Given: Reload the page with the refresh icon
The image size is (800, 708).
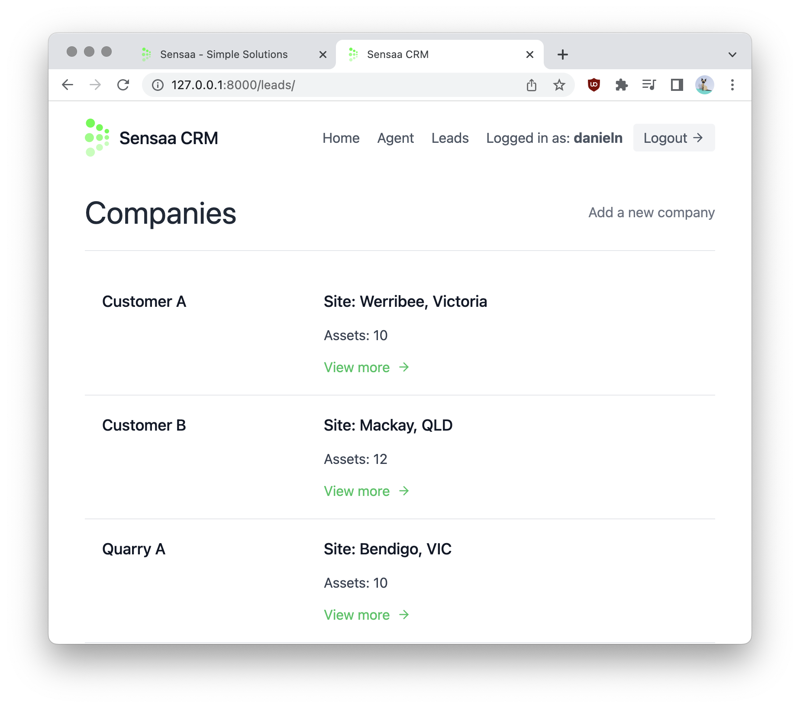Looking at the screenshot, I should 123,85.
